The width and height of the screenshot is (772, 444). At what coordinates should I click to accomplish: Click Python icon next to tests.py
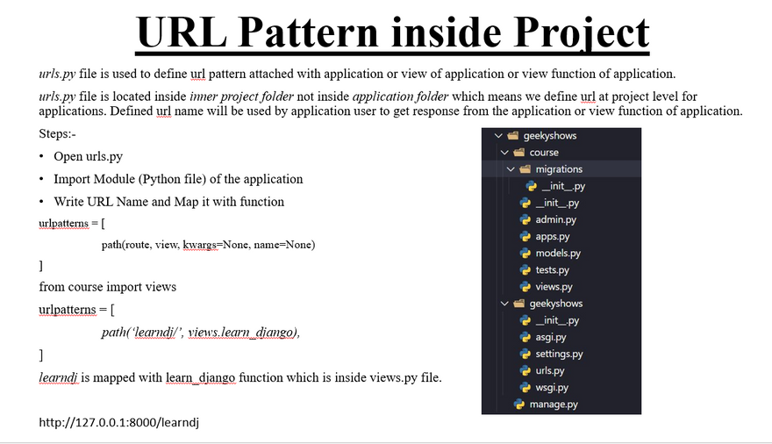(x=525, y=269)
